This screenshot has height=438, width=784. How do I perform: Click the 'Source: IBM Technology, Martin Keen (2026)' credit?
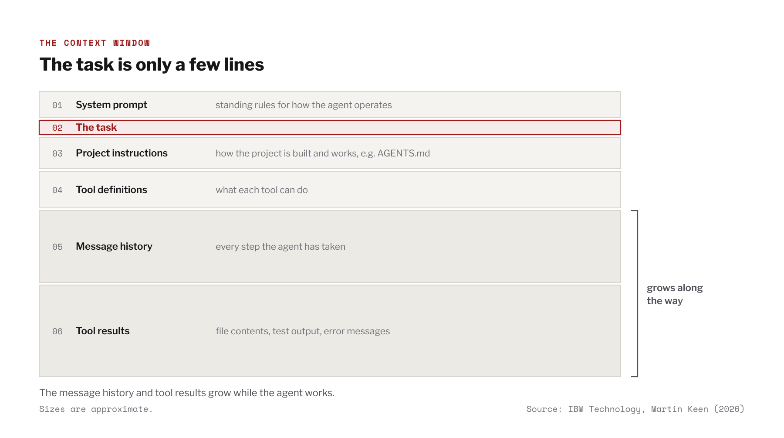pyautogui.click(x=635, y=409)
